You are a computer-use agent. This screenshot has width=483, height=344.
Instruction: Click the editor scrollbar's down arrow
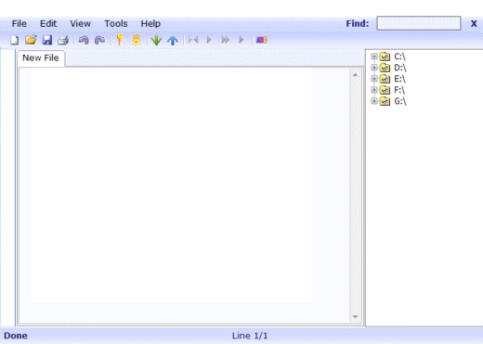(x=355, y=316)
